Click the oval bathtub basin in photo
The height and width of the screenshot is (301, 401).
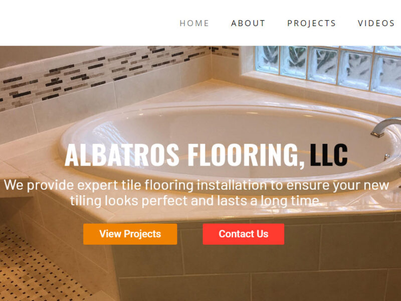[230, 138]
